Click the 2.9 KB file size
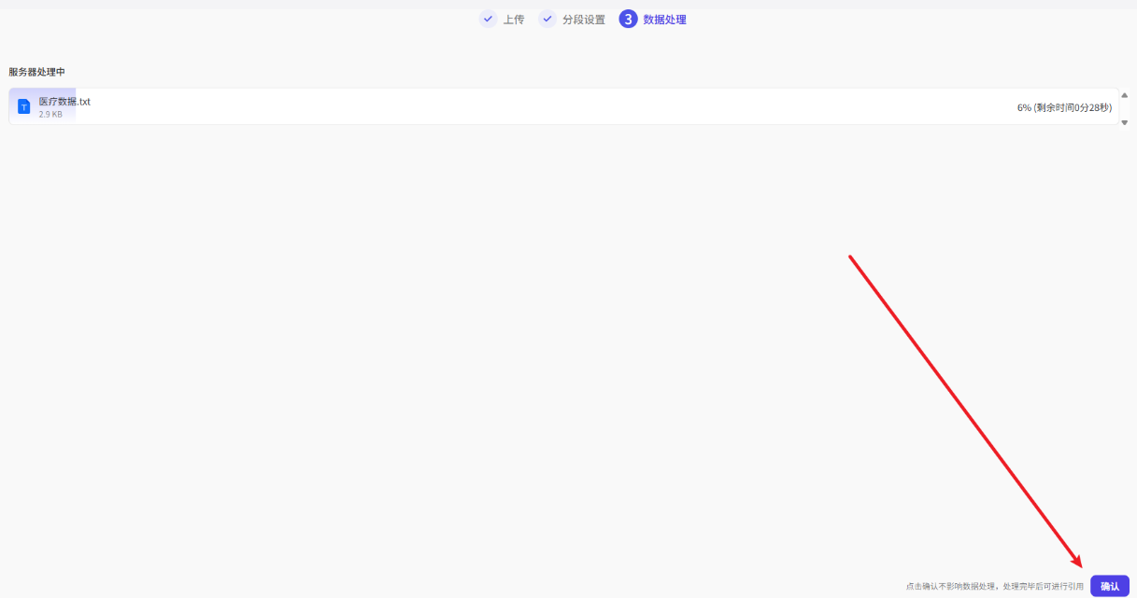Screen dimensions: 1137x599 click(x=50, y=114)
